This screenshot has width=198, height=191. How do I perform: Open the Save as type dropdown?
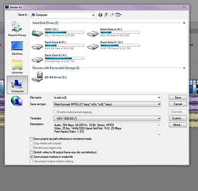pyautogui.click(x=107, y=104)
